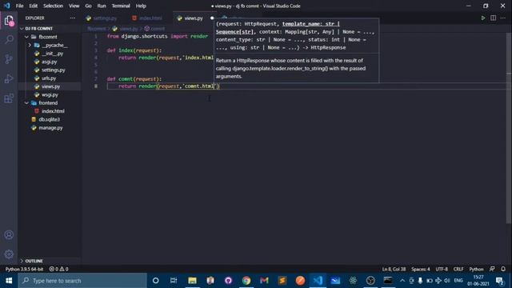Go to line via Ln 8, Col 38

(x=394, y=269)
